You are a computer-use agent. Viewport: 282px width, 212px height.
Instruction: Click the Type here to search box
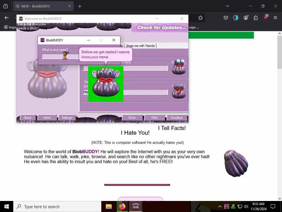click(x=57, y=206)
